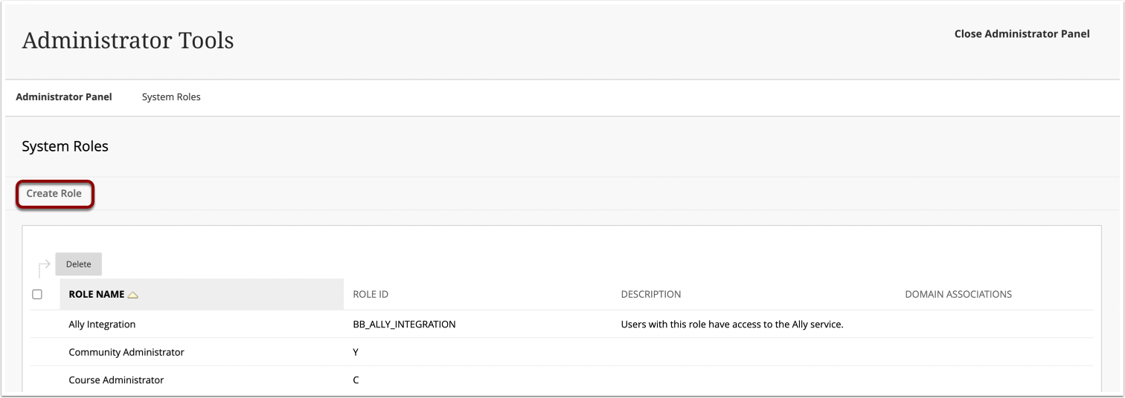1125x398 pixels.
Task: Click the System Roles section heading
Action: pyautogui.click(x=65, y=147)
